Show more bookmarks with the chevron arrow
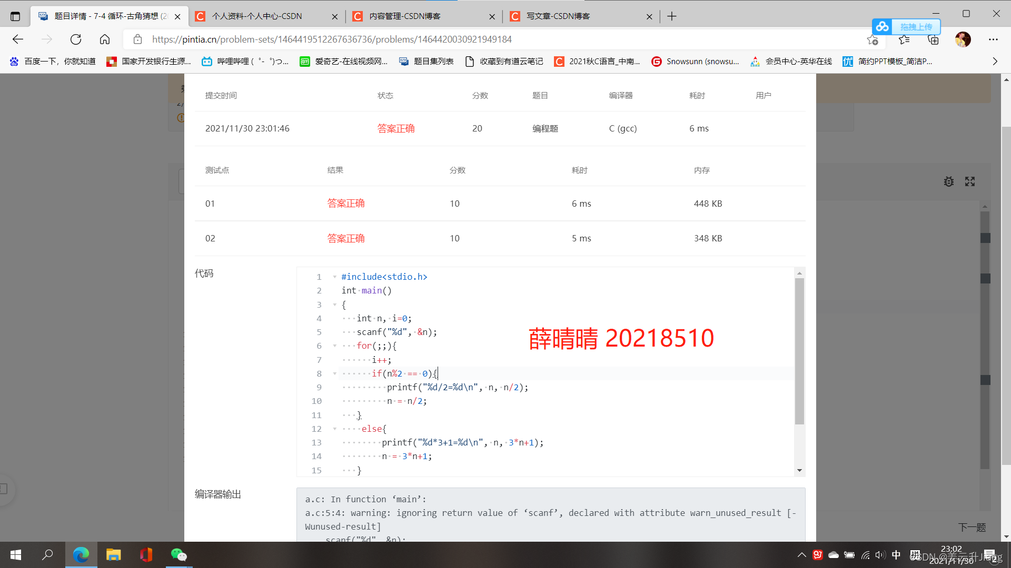This screenshot has width=1011, height=568. point(995,62)
